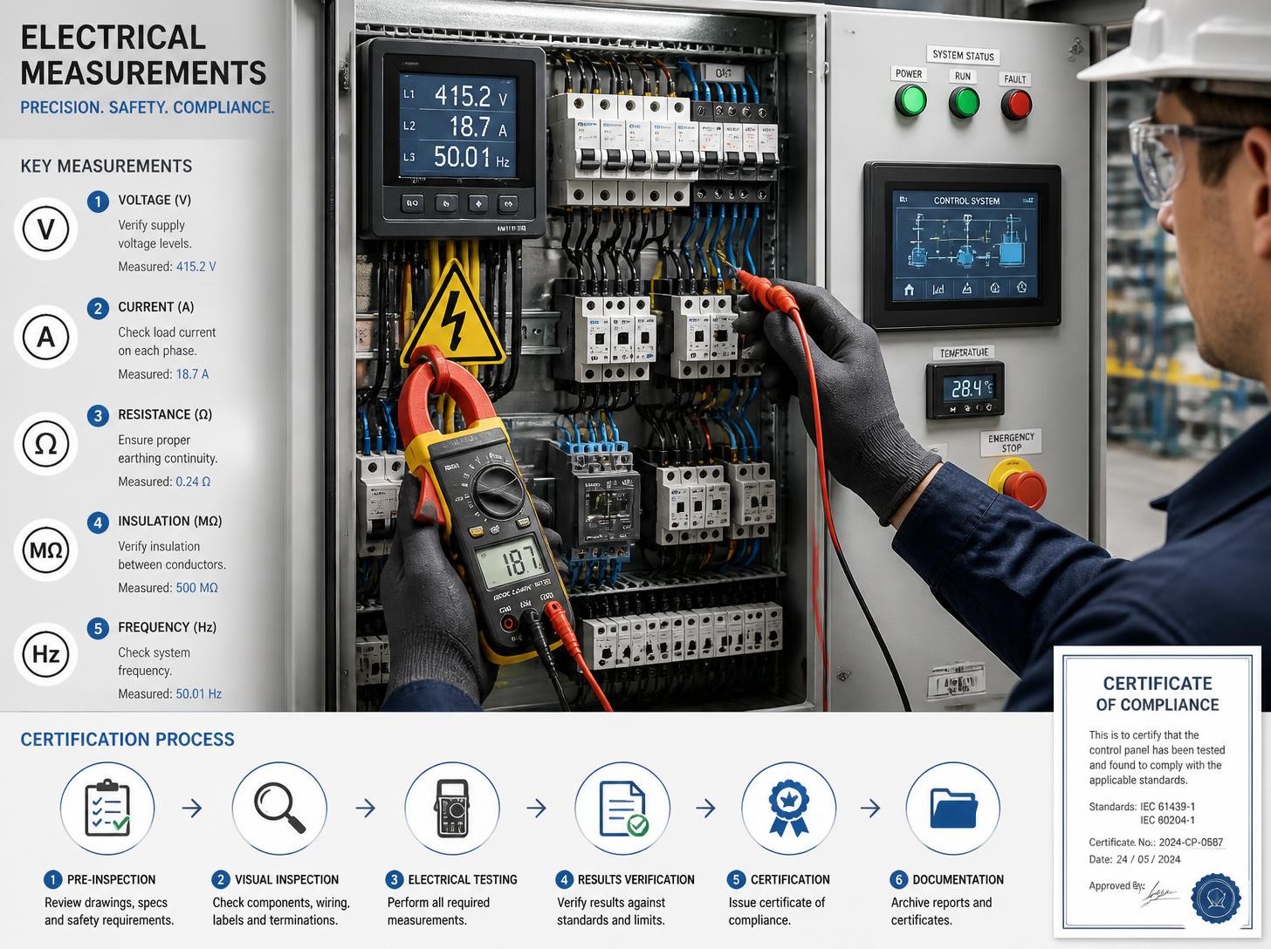The image size is (1271, 949).
Task: Click the DOCUMENTATION step heading
Action: click(958, 880)
